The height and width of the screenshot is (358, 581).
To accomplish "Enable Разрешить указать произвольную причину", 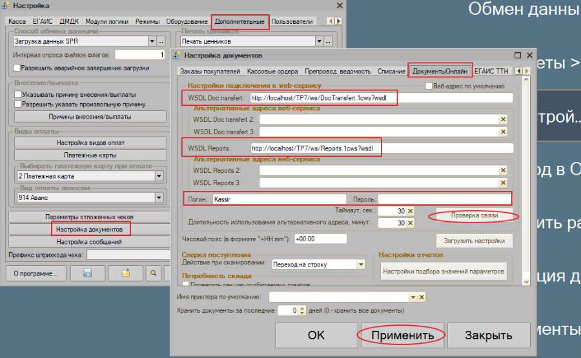I will pos(17,104).
